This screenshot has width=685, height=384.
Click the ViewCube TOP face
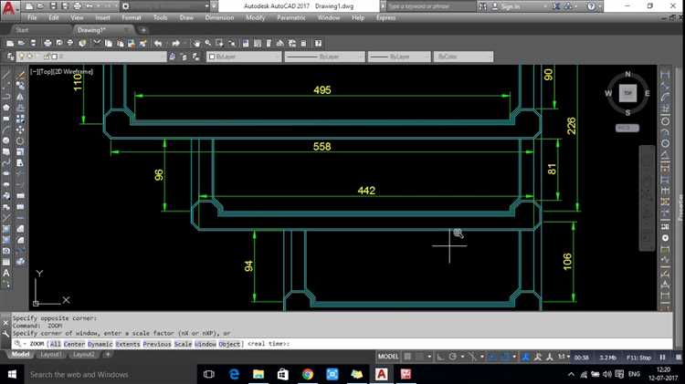tap(626, 92)
